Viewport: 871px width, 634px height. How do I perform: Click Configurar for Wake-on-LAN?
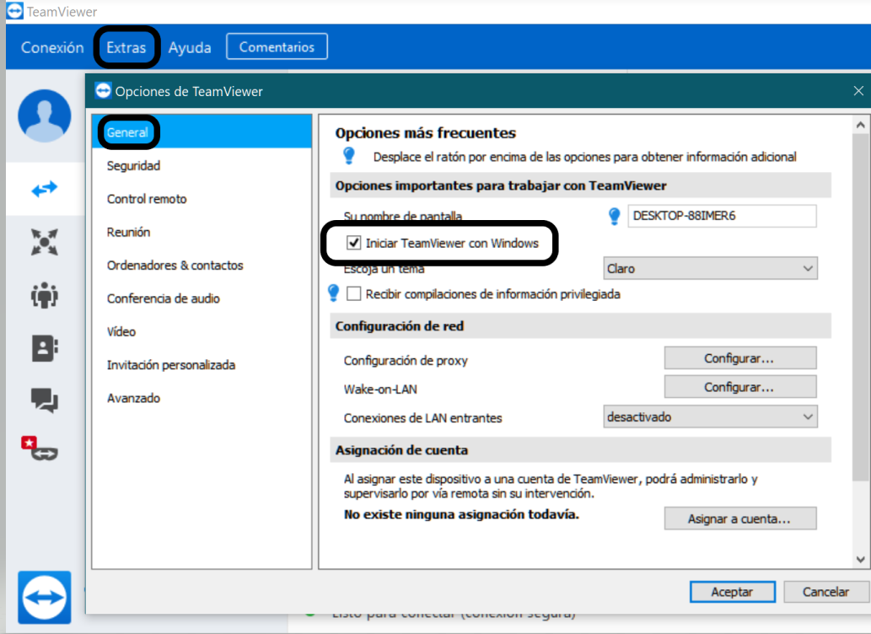pyautogui.click(x=739, y=387)
